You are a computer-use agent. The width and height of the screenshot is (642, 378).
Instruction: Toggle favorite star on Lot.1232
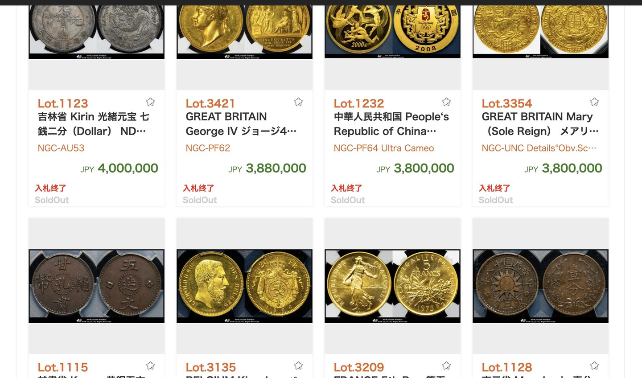pos(446,102)
